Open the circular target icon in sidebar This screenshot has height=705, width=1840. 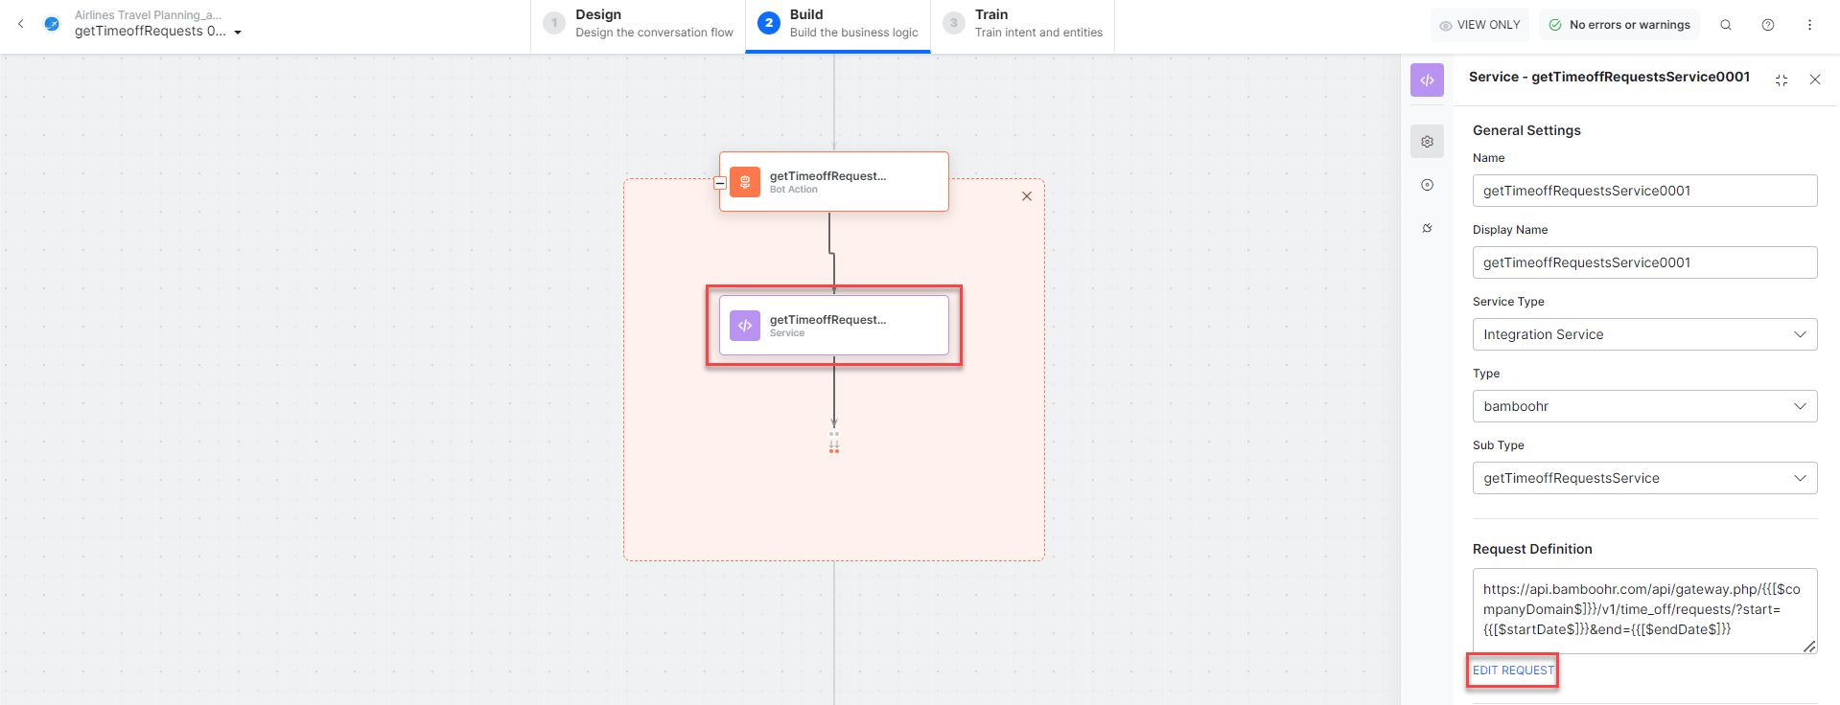(1427, 185)
